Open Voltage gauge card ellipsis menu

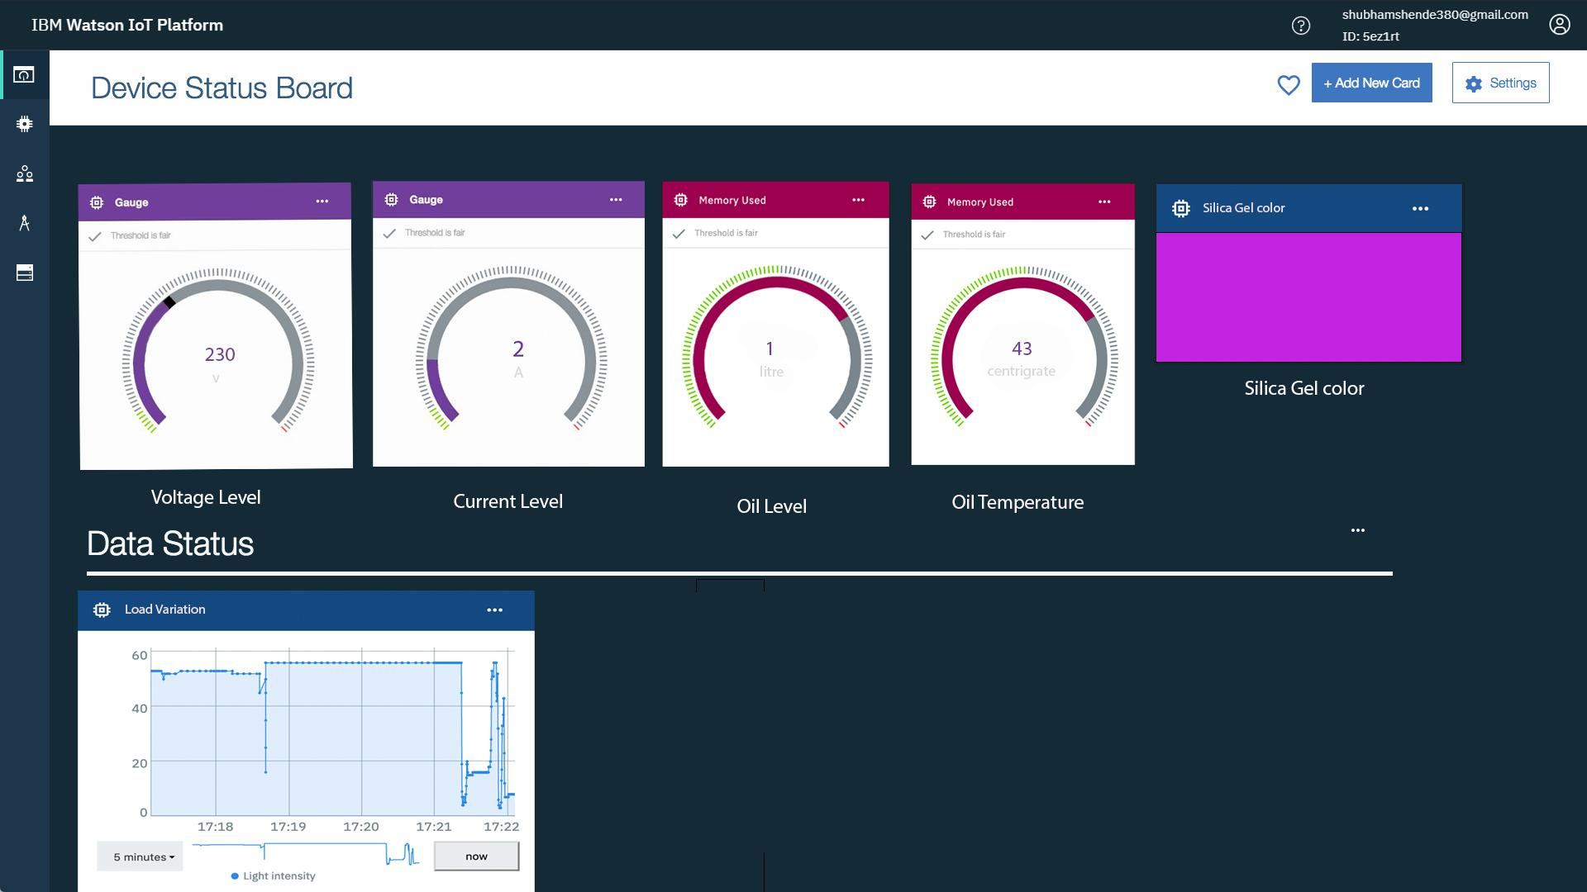tap(322, 202)
